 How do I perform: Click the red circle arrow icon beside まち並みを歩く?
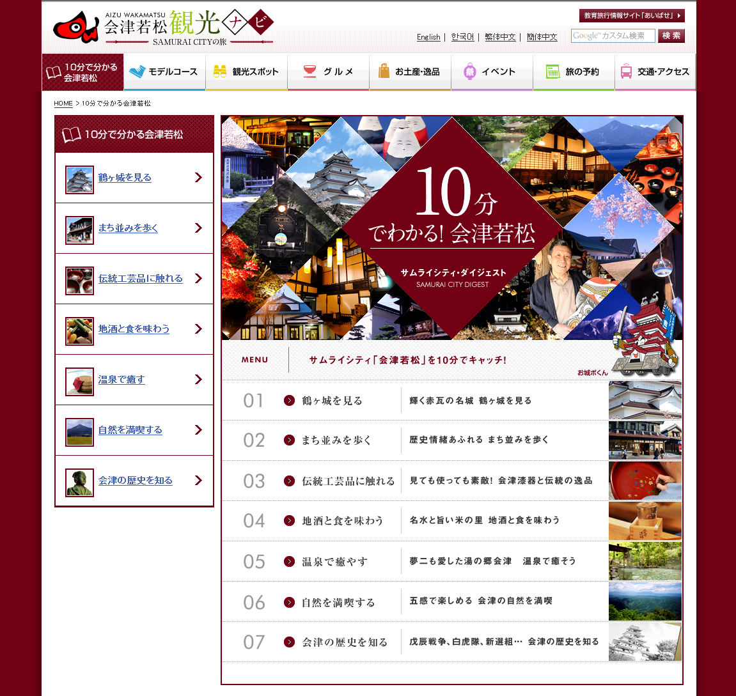coord(289,440)
